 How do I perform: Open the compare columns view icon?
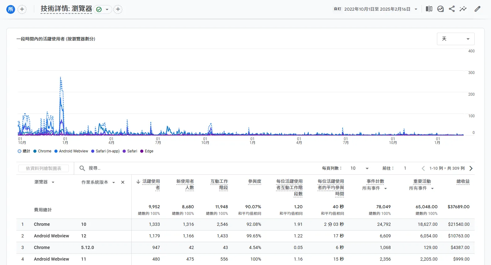point(429,9)
